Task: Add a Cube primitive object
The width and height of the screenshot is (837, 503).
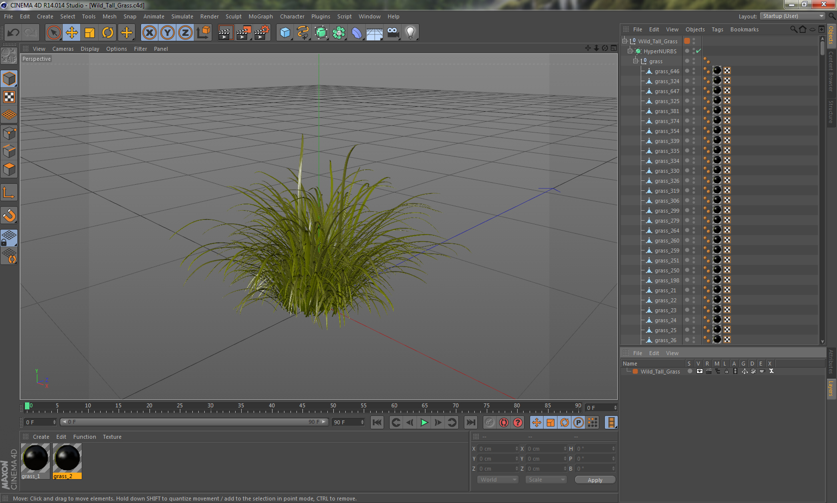Action: (x=285, y=33)
